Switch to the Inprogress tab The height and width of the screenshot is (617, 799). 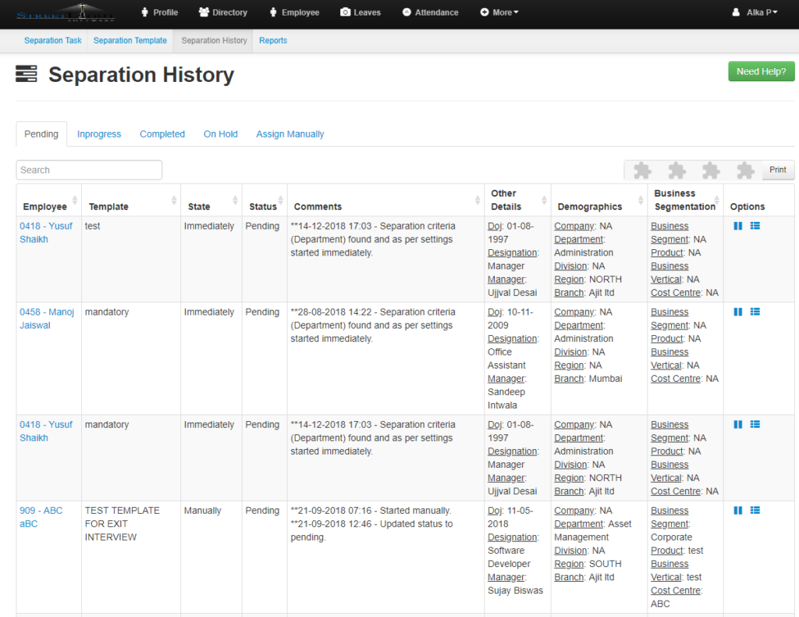pyautogui.click(x=99, y=134)
